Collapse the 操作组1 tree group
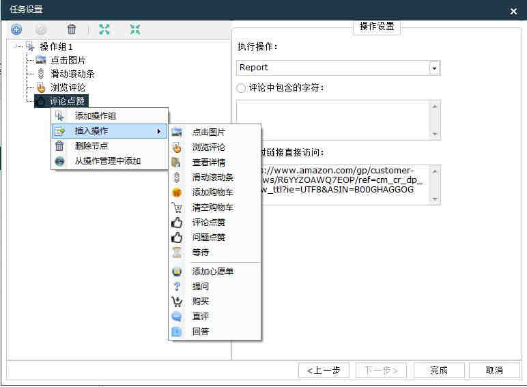This screenshot has width=527, height=387. tap(16, 46)
